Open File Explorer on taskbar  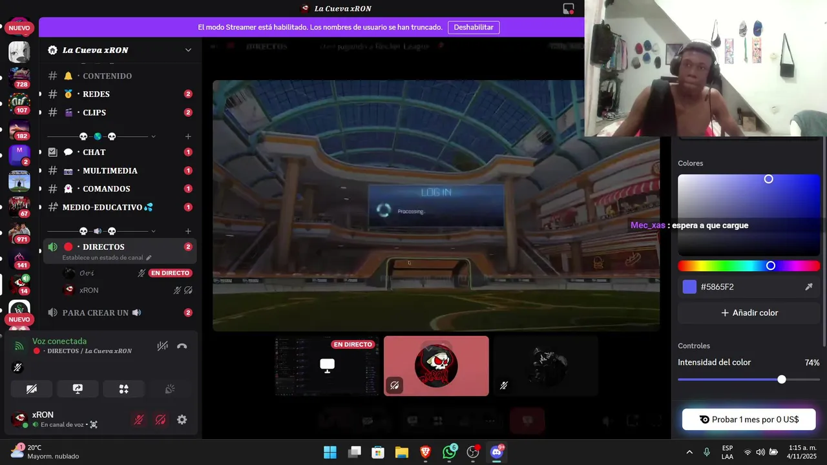(x=402, y=452)
